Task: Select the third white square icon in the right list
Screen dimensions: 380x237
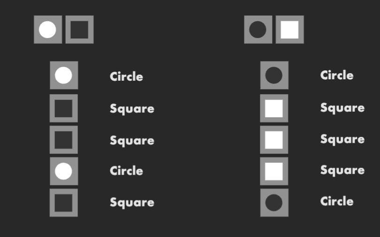Action: [x=274, y=171]
